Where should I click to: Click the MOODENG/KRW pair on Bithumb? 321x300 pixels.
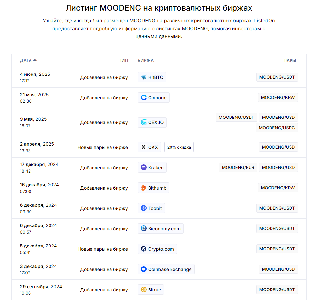278,188
